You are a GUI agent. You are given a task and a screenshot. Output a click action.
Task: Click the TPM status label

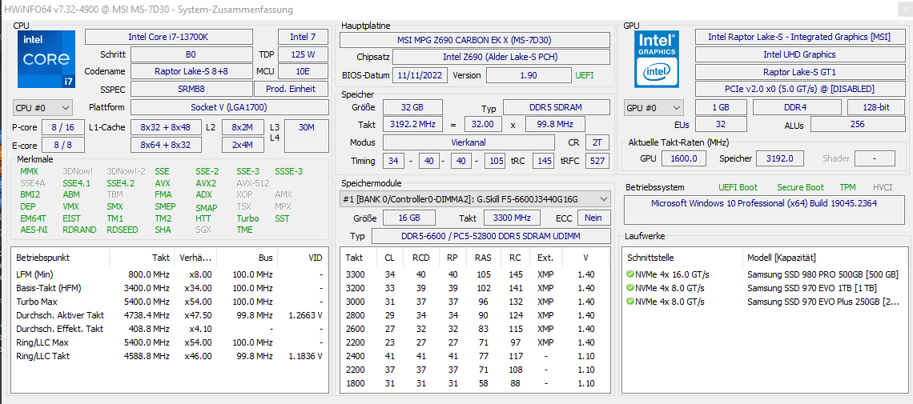(847, 187)
